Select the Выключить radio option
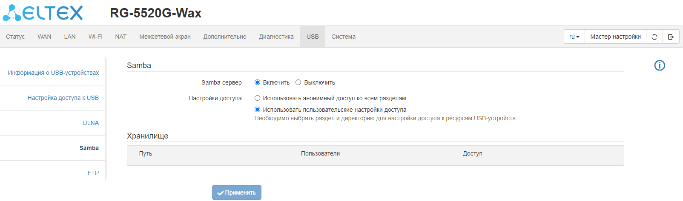This screenshot has height=201, width=683. pyautogui.click(x=298, y=82)
